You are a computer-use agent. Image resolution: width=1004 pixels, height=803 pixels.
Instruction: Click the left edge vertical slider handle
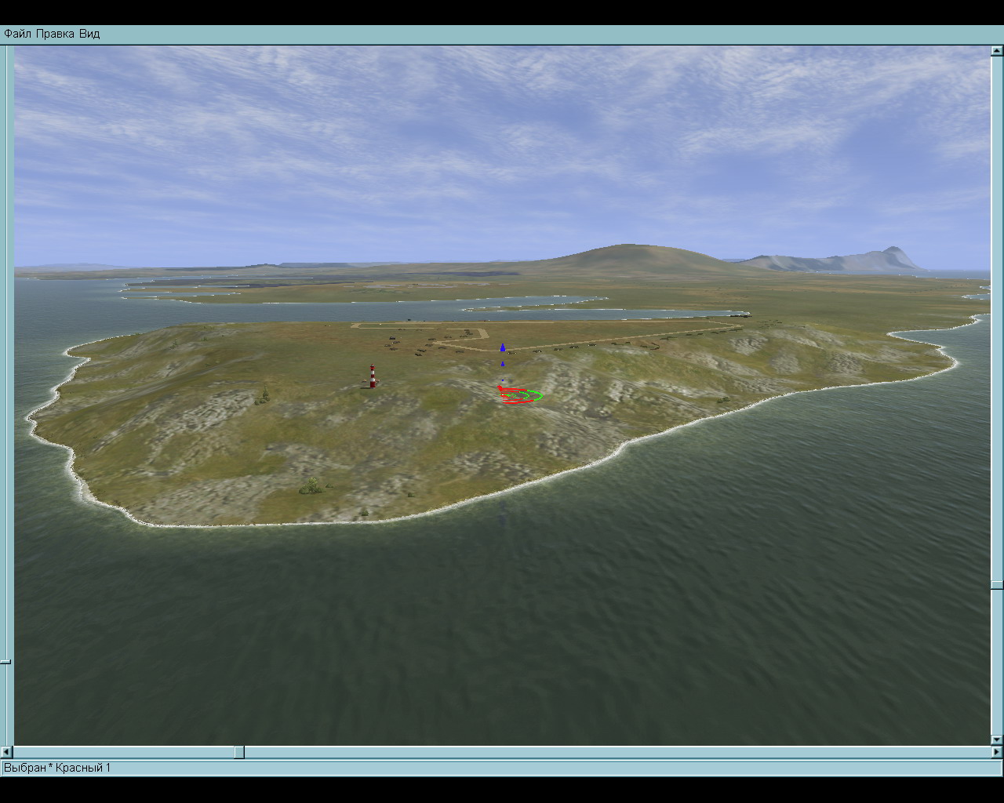(x=5, y=662)
